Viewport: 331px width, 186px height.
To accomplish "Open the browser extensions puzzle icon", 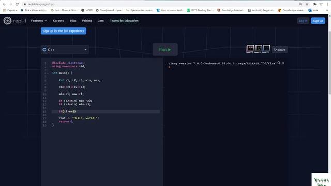I will (x=314, y=4).
